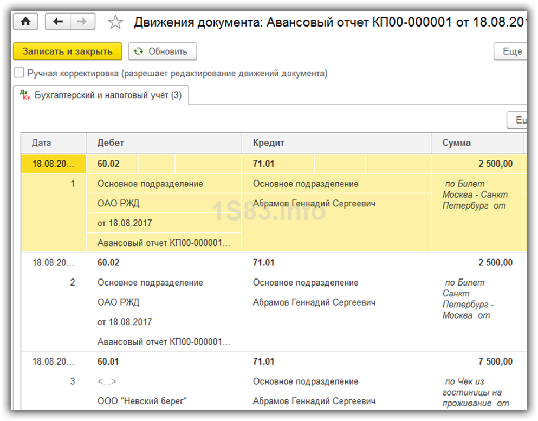Click the Сумма column header
Image resolution: width=538 pixels, height=421 pixels.
coord(477,143)
